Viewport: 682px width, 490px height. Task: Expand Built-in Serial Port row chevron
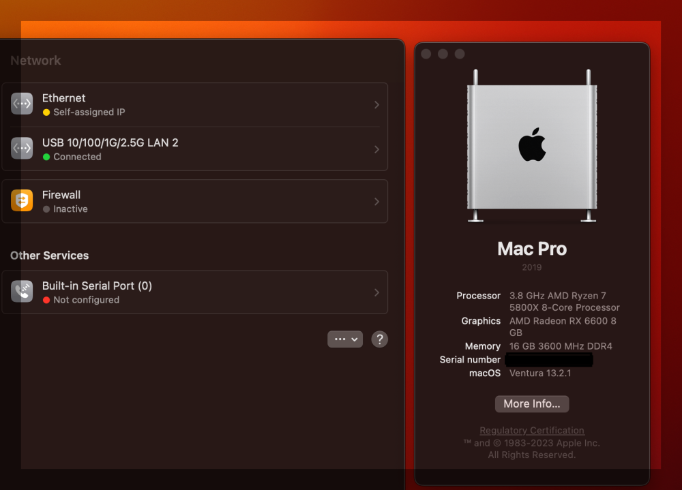click(x=376, y=292)
